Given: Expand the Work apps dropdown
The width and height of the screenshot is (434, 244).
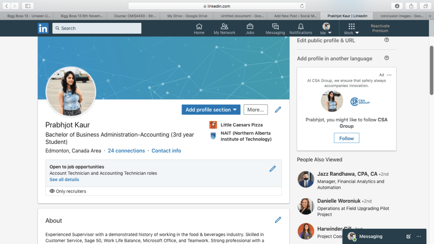Looking at the screenshot, I should [x=351, y=29].
